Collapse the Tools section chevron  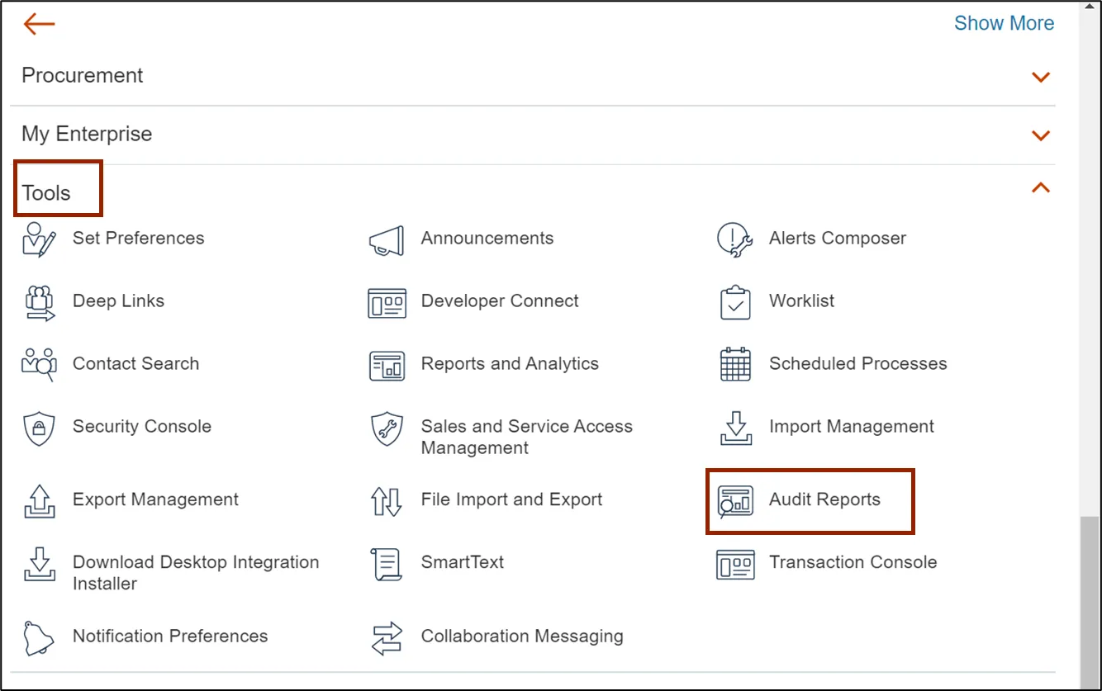click(1040, 188)
